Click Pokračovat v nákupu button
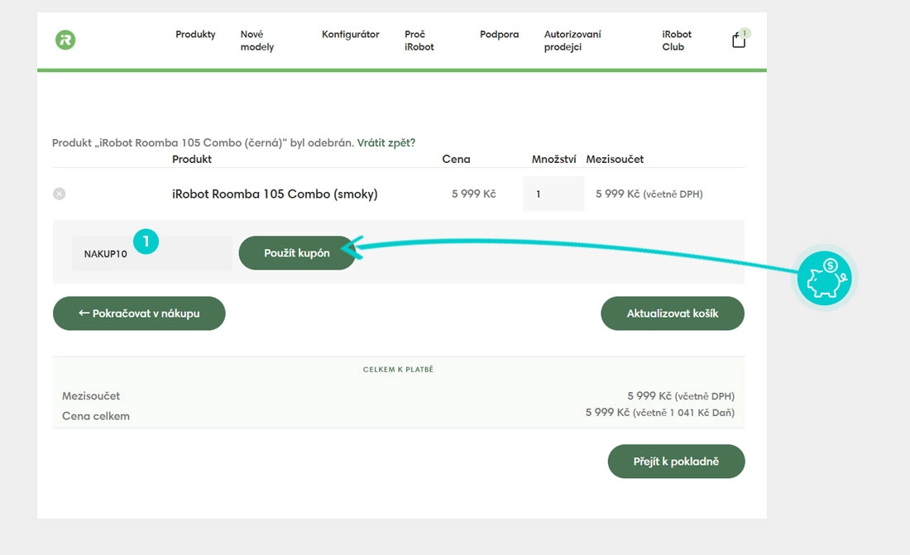This screenshot has height=555, width=910. pyautogui.click(x=139, y=313)
